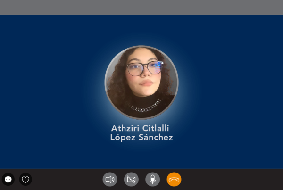
Task: Click the microphone icon
Action: pos(152,179)
